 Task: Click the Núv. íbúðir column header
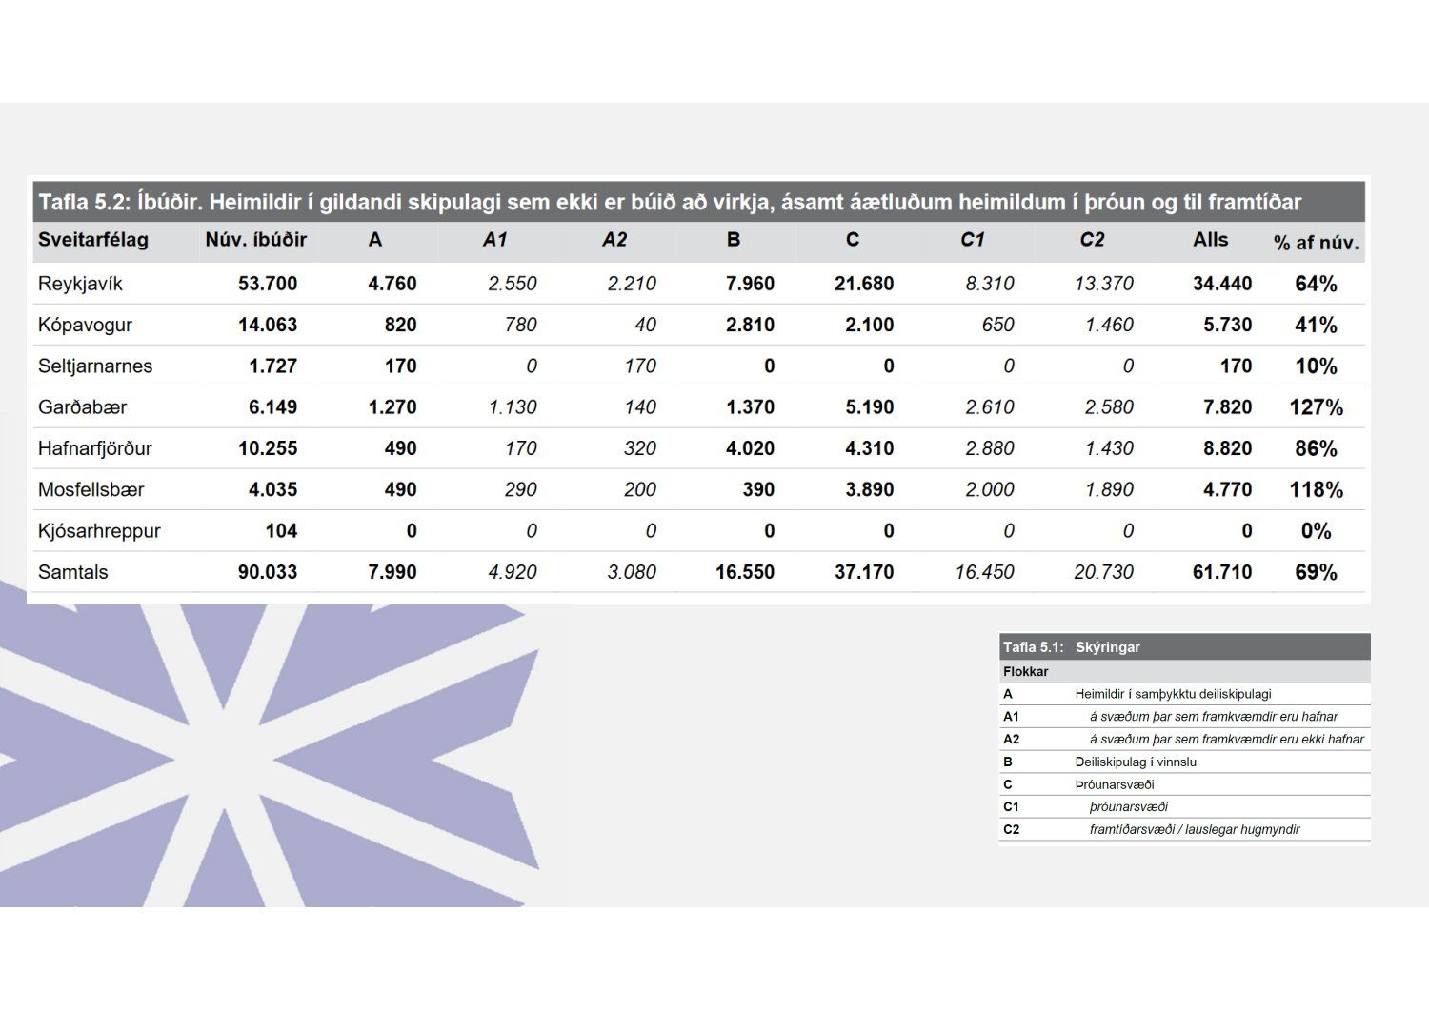(x=255, y=240)
